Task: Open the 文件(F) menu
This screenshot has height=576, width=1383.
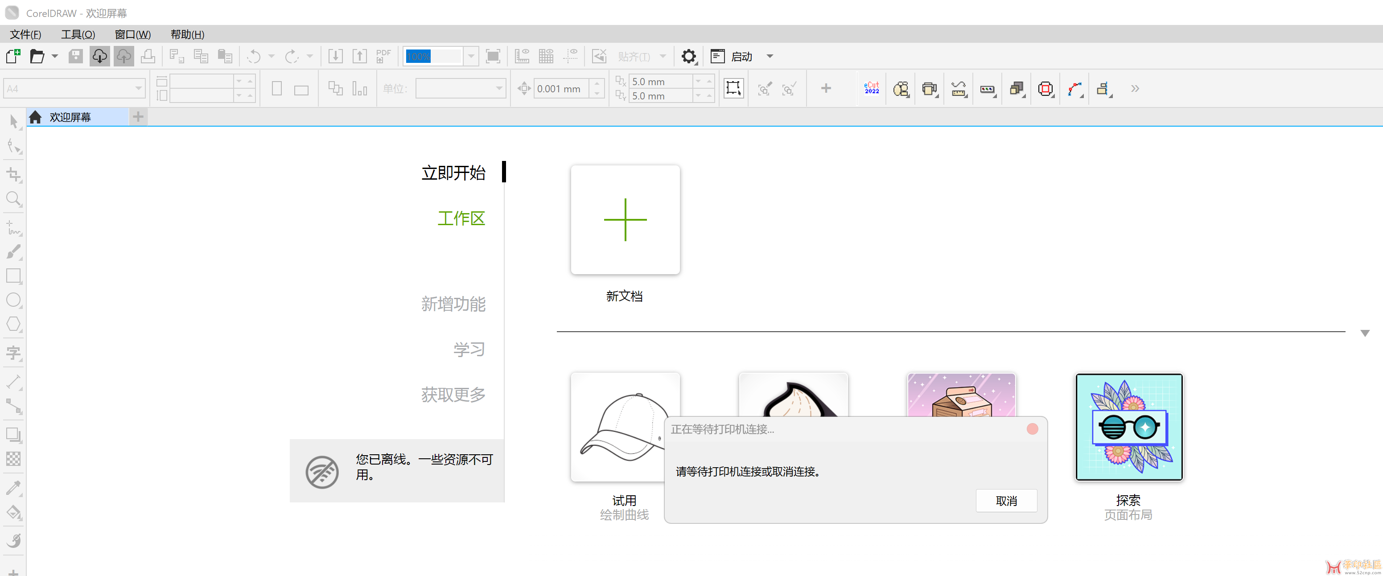Action: 25,34
